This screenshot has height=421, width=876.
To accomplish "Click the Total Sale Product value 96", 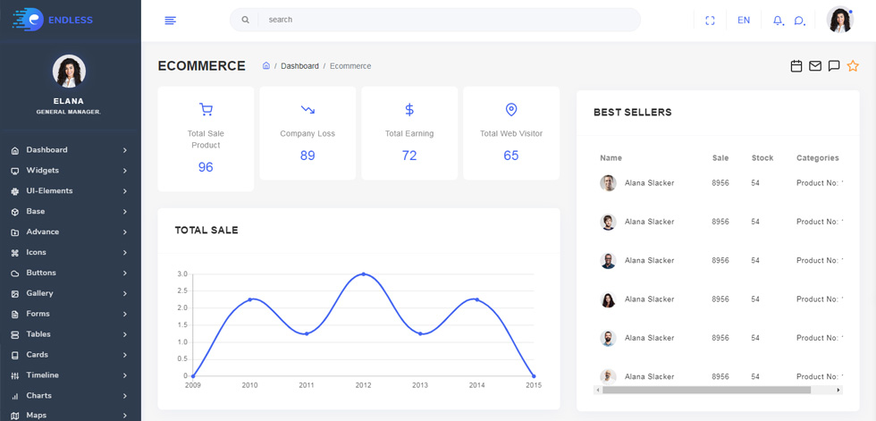I will (206, 167).
